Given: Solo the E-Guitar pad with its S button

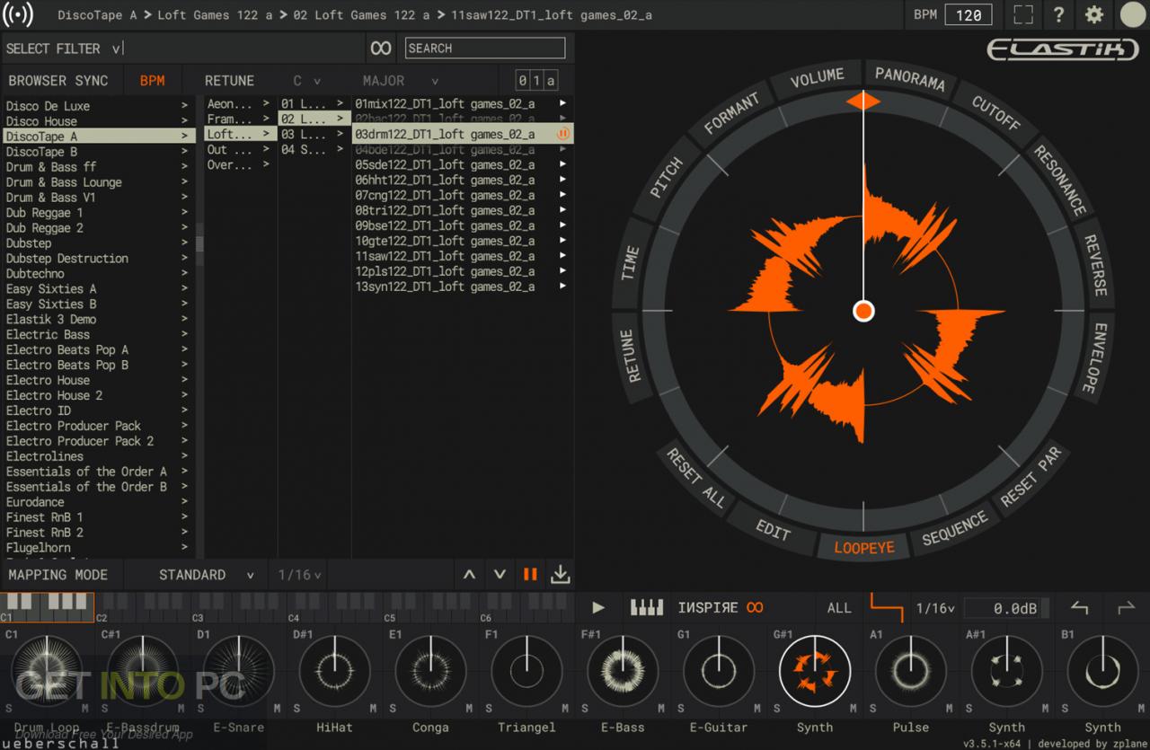Looking at the screenshot, I should click(679, 708).
